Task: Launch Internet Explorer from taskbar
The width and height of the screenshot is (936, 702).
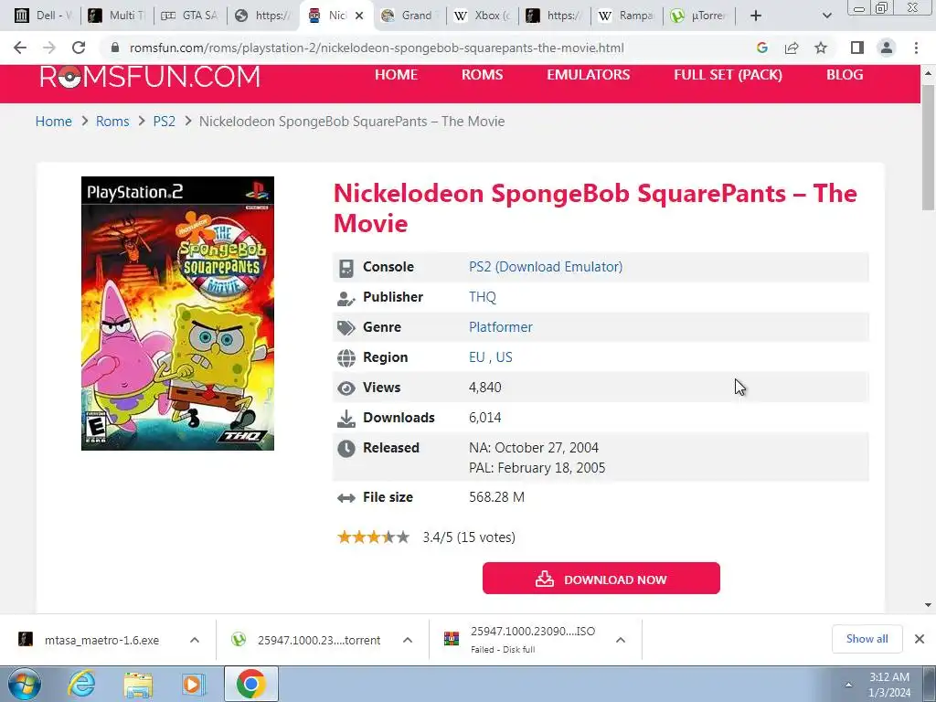Action: (x=81, y=684)
